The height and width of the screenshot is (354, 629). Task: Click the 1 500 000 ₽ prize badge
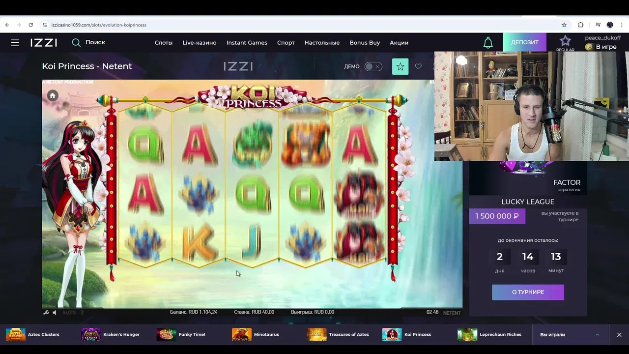click(497, 216)
